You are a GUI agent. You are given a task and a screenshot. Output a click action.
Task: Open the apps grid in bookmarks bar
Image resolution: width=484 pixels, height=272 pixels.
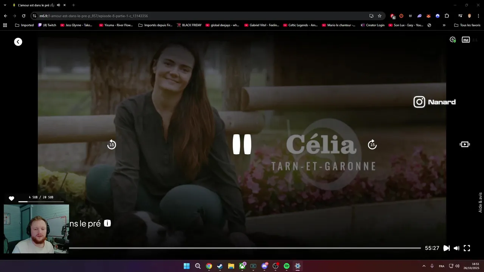tap(5, 25)
